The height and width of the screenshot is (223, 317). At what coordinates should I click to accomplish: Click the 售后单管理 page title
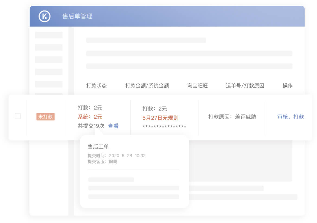pyautogui.click(x=77, y=16)
